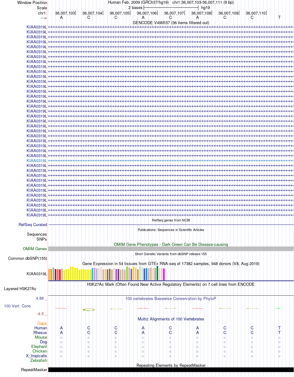Click the 'H3K27Ac Mark' track title
The height and width of the screenshot is (377, 294).
pos(171,284)
